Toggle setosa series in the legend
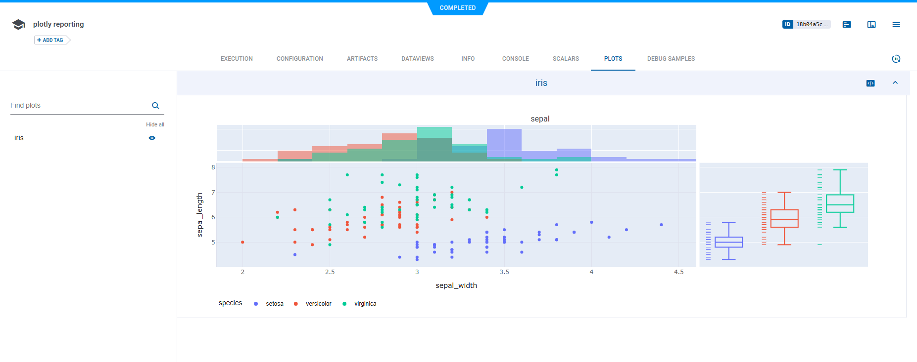Viewport: 917px width, 362px height. [269, 304]
